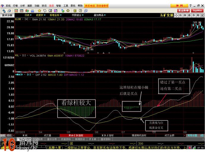
Task: Expand the 前复权 adjustment dropdown
Action: tap(41, 15)
